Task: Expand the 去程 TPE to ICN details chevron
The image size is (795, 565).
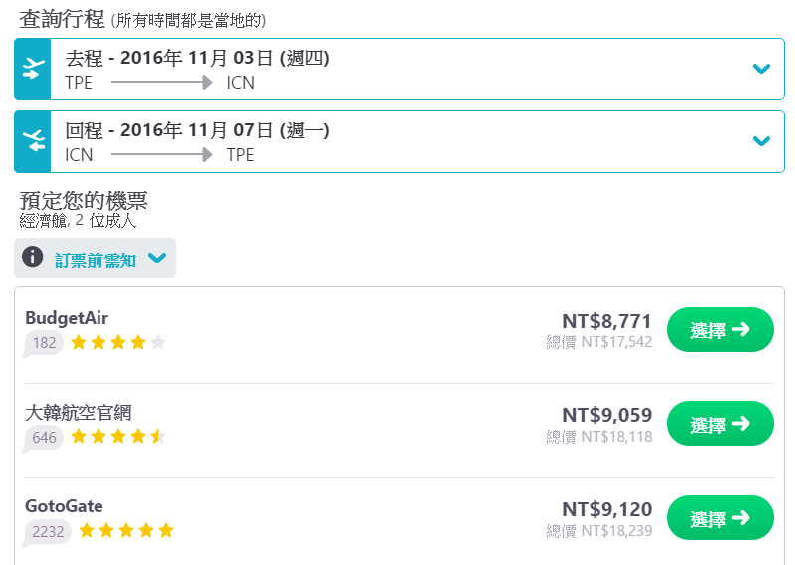Action: [761, 69]
